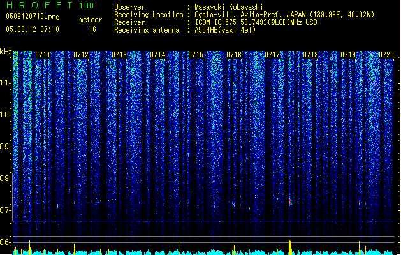Viewport: 401px width, 255px height.
Task: Click the antenna value A504HB(yagi 4el)
Action: pyautogui.click(x=225, y=30)
